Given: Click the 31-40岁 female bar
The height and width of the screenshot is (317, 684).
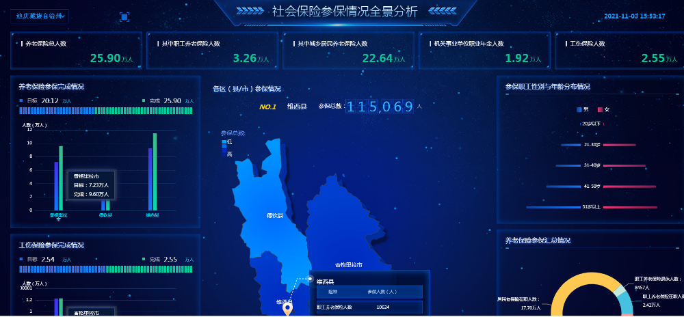Looking at the screenshot, I should (x=624, y=166).
